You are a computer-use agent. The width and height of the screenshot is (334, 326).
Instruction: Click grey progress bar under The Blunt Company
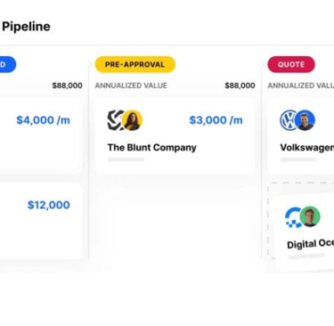click(x=126, y=159)
